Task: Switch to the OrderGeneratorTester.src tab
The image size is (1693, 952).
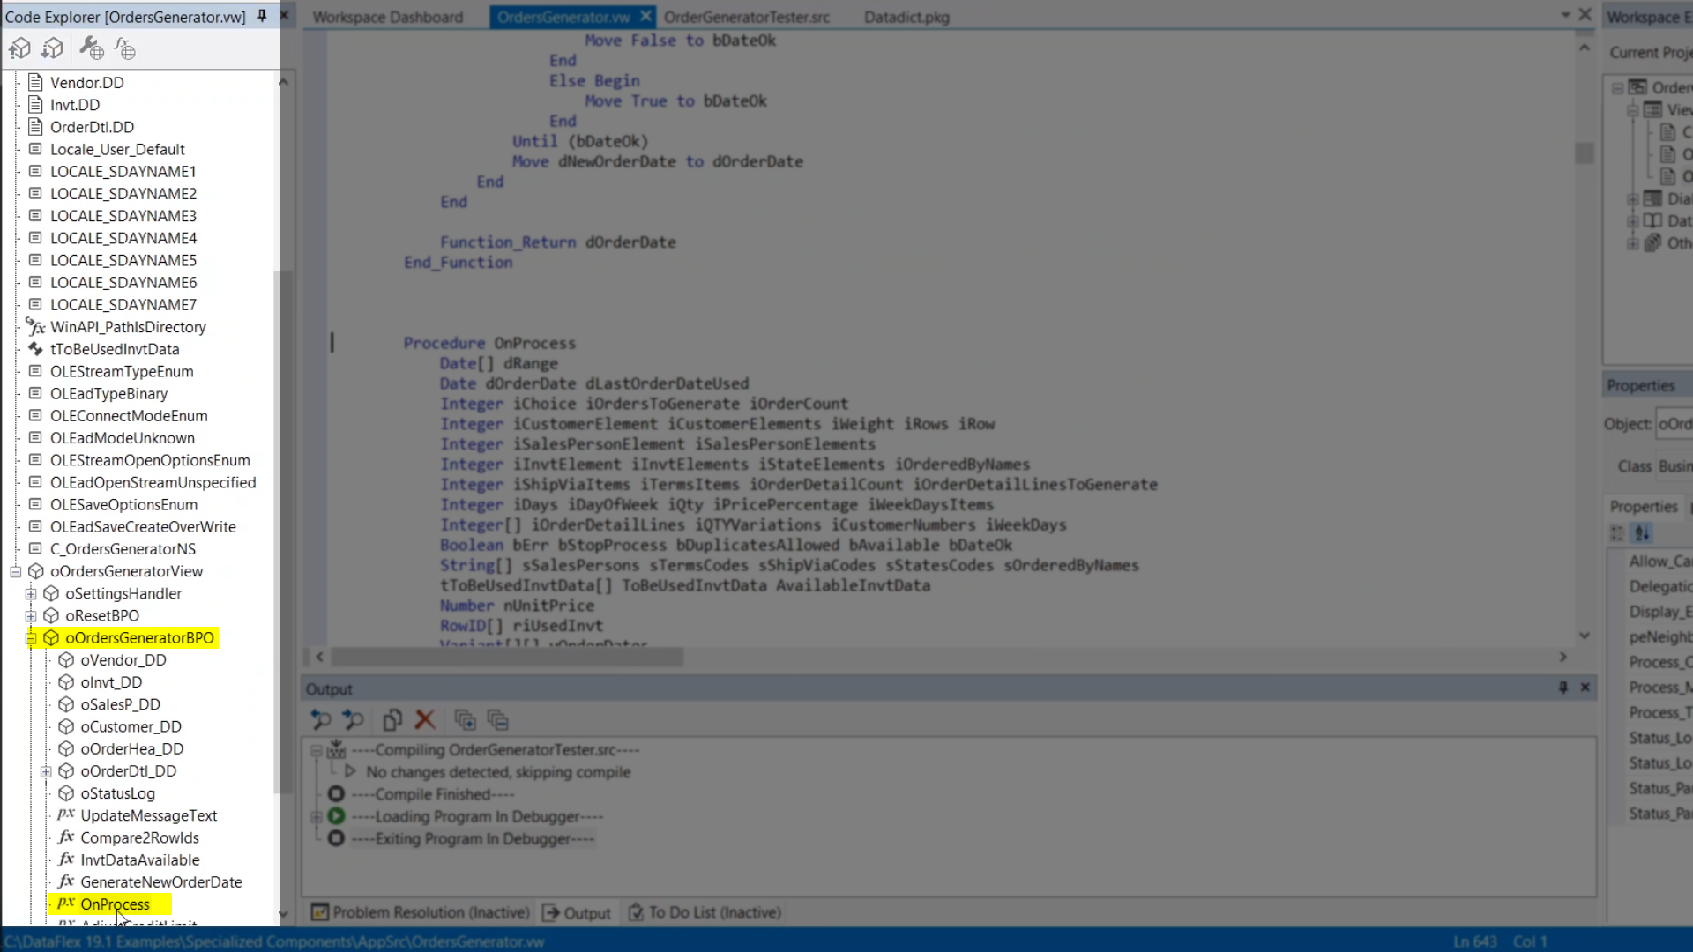Action: 746,17
